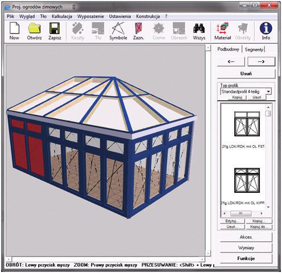This screenshot has height=273, width=282.
Task: Click the right arrow button
Action: tap(261, 61)
